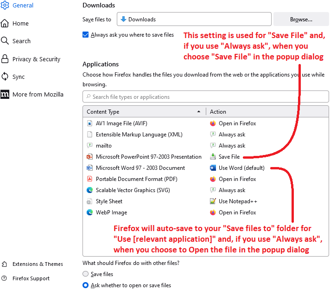Click the PowerPoint presentation type icon
Viewport: 330px width, 290px height.
(x=89, y=156)
